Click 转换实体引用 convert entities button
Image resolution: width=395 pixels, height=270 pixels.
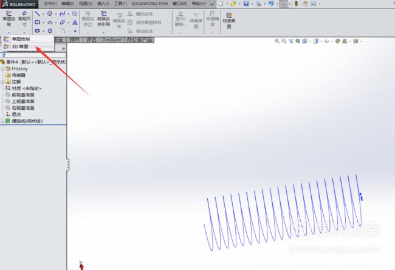[103, 19]
